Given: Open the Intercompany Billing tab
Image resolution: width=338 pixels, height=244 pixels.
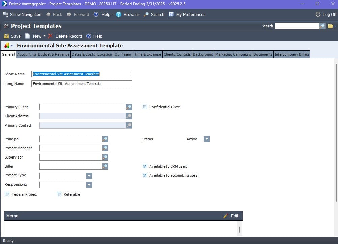Looking at the screenshot, I should pos(291,54).
